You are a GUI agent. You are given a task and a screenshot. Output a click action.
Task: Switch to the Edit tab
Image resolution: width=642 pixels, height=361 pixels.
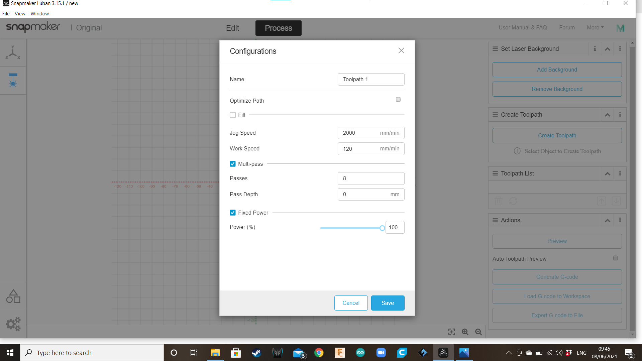tap(232, 28)
